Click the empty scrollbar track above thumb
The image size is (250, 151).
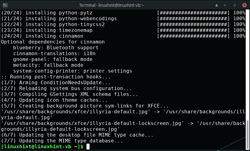(248, 65)
